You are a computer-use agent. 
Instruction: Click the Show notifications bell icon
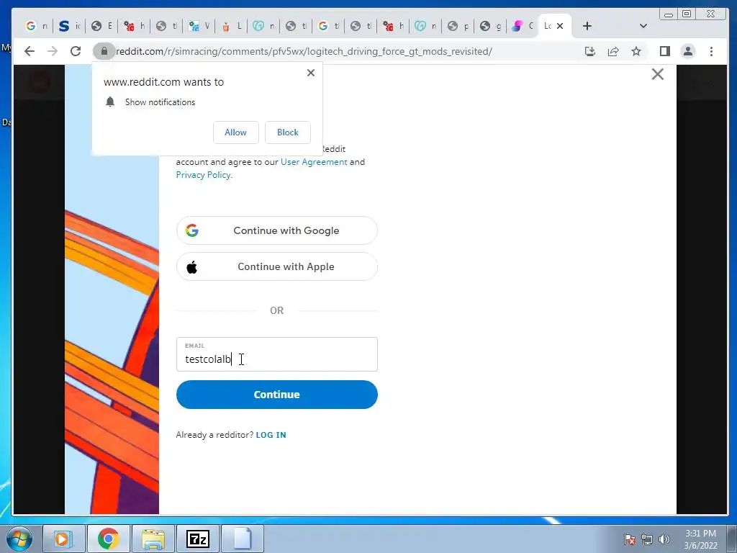[x=110, y=102]
